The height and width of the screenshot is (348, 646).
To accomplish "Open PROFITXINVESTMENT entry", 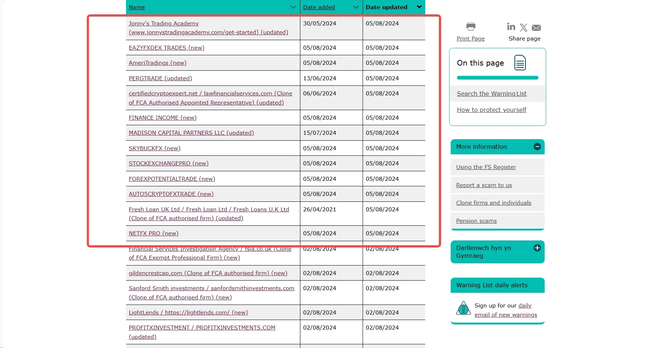I will point(202,332).
